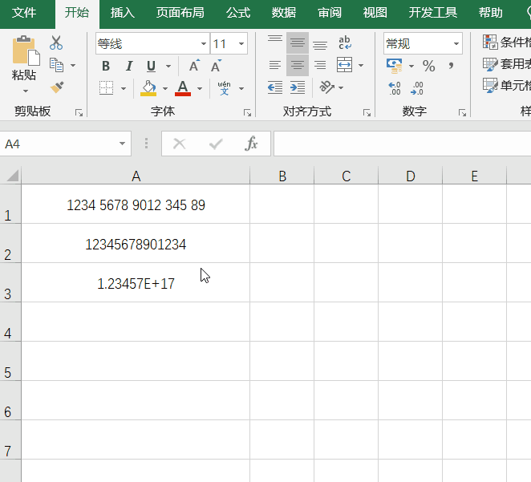Expand the paste options arrow
Image resolution: width=531 pixels, height=482 pixels.
[x=26, y=91]
